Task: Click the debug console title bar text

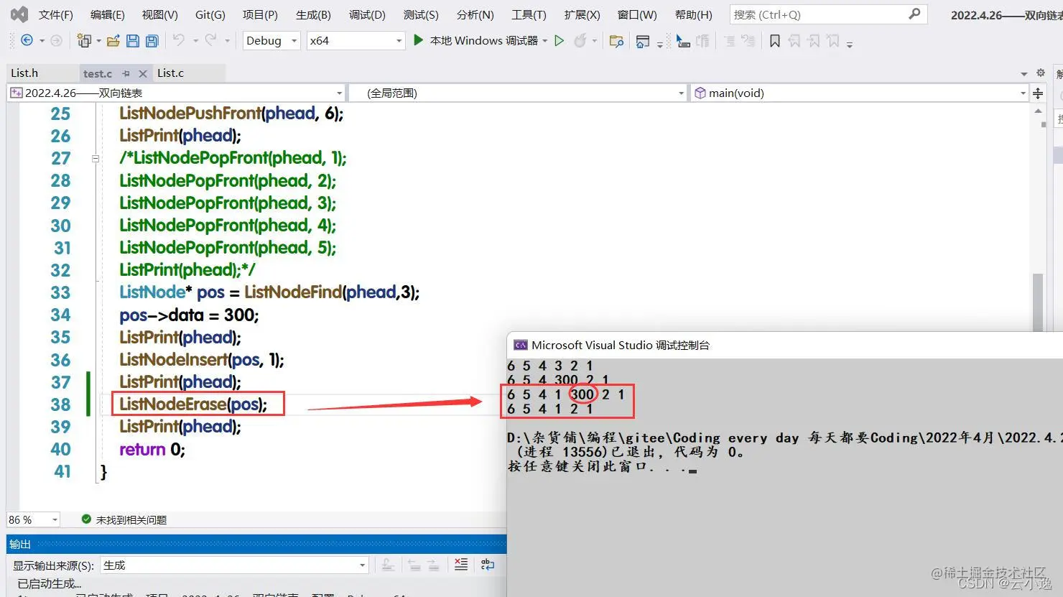Action: click(621, 345)
